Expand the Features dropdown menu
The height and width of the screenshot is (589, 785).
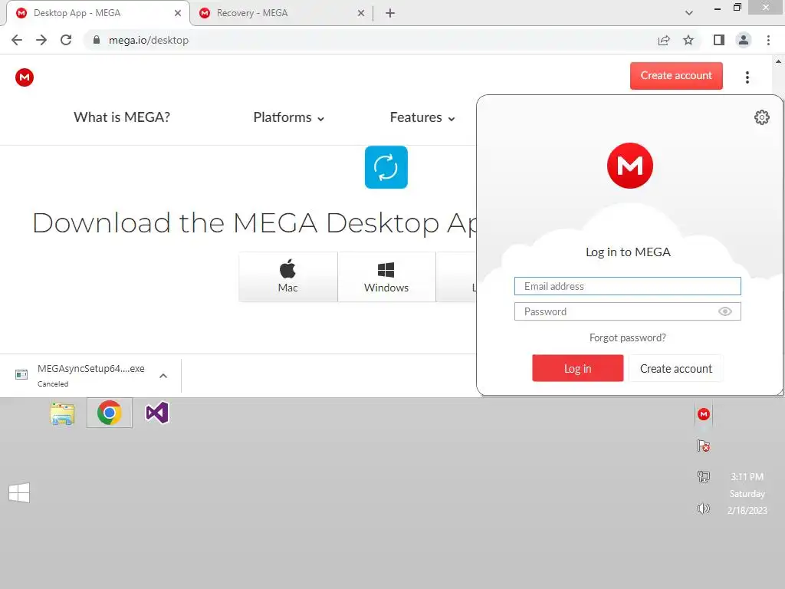click(422, 117)
